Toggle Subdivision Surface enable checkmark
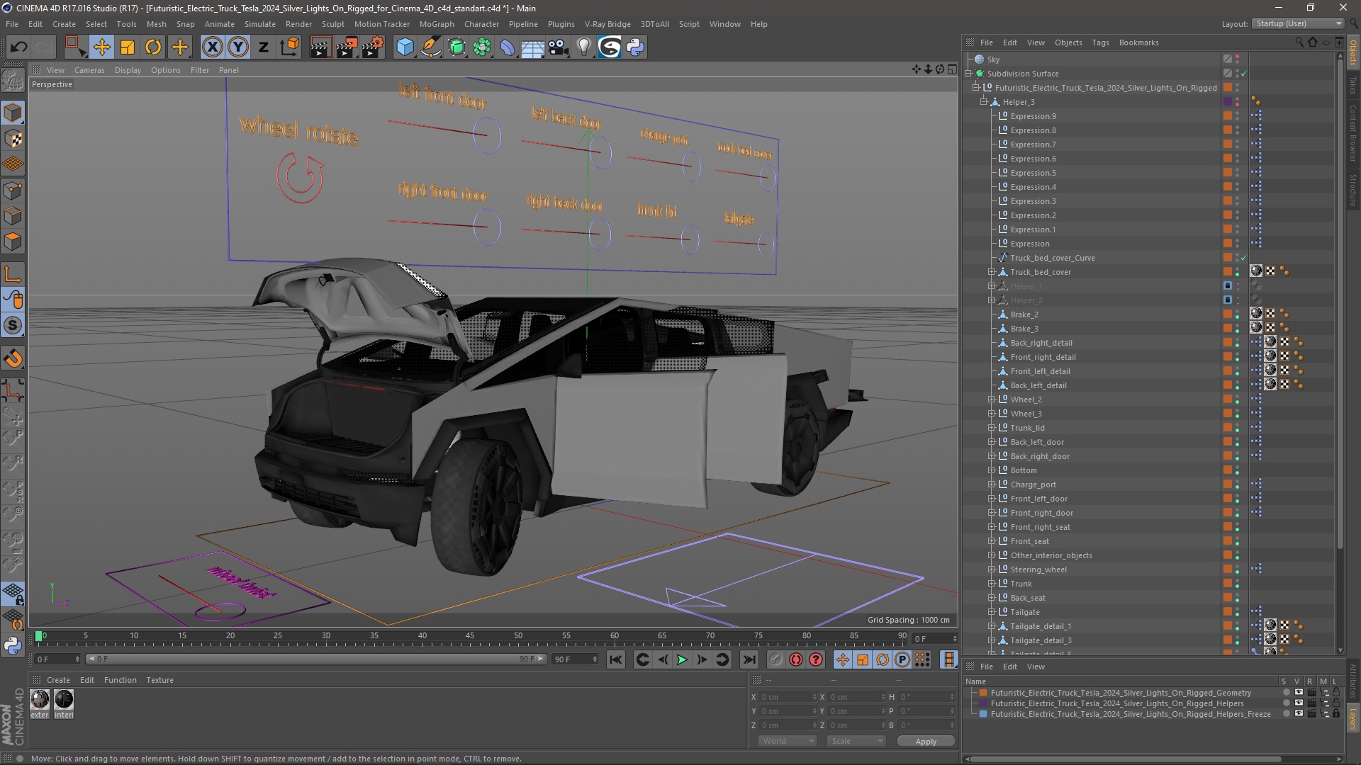Image resolution: width=1361 pixels, height=765 pixels. (x=1244, y=74)
